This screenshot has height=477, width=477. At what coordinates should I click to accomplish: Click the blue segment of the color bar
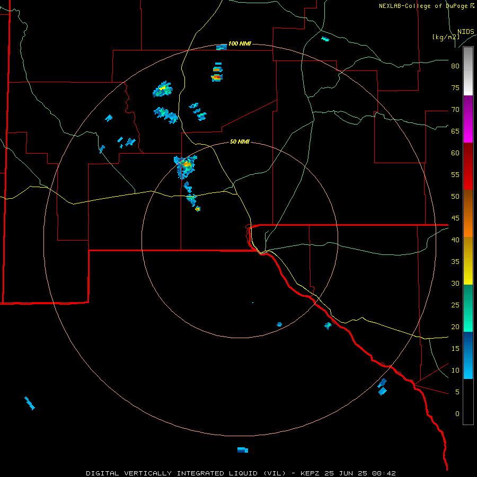[x=468, y=355]
